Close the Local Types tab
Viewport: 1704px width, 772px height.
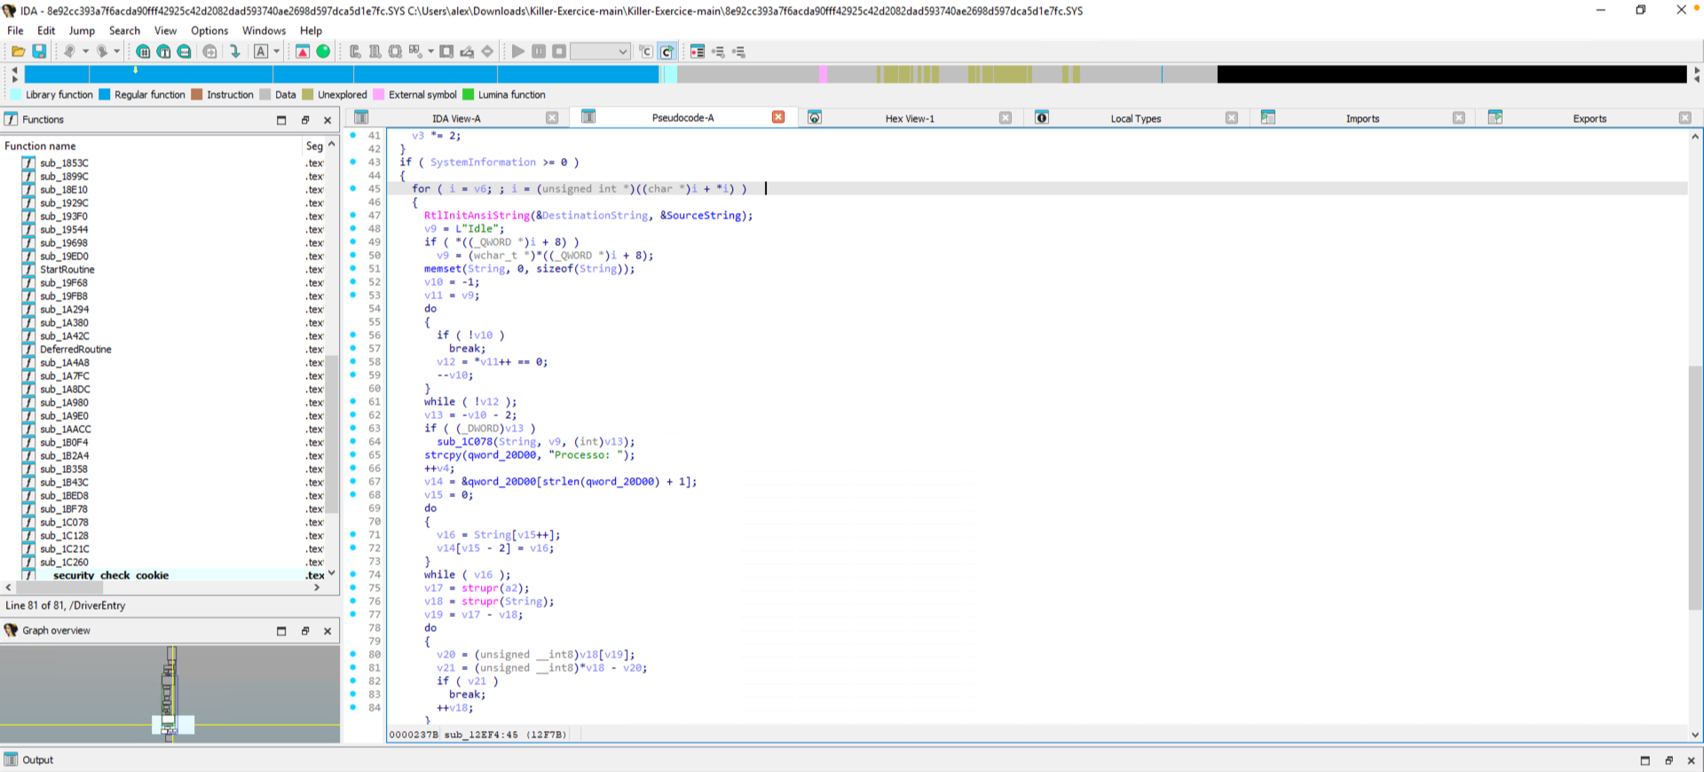pyautogui.click(x=1232, y=118)
